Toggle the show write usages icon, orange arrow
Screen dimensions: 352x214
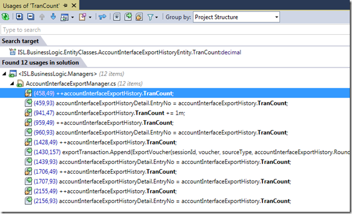(139, 17)
